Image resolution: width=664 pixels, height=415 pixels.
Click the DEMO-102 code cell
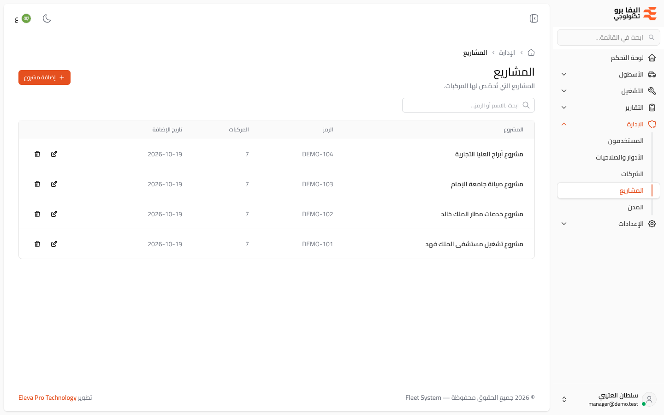(x=317, y=214)
